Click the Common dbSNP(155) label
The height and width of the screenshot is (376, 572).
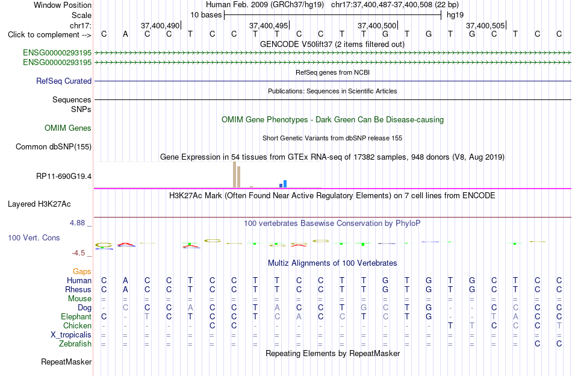[53, 147]
